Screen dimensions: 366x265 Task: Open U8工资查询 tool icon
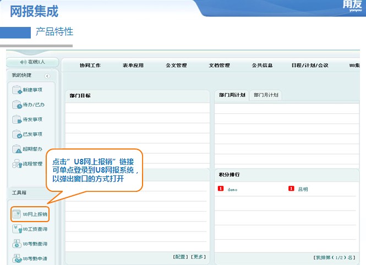point(17,229)
